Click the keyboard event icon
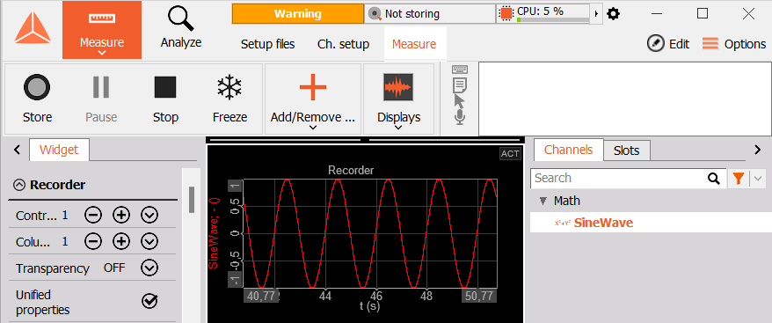This screenshot has height=323, width=772. point(459,70)
